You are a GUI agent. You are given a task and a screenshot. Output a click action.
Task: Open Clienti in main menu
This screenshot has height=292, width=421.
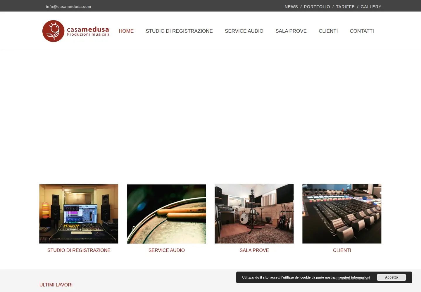328,31
